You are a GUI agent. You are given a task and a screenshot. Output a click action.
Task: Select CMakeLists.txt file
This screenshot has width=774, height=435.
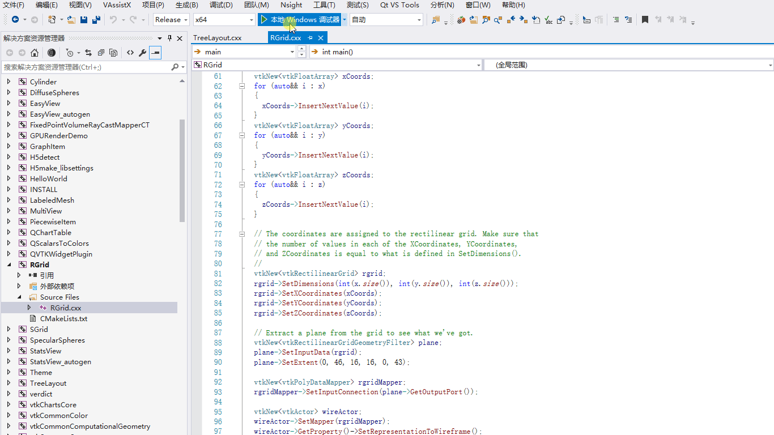[x=63, y=318]
